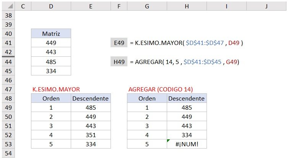Click the cell containing 351
Image resolution: width=288 pixels, height=160 pixels.
click(x=91, y=135)
